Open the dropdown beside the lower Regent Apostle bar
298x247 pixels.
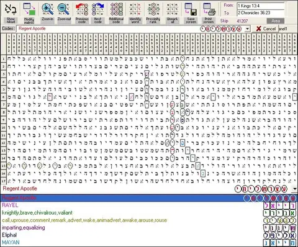click(295, 189)
